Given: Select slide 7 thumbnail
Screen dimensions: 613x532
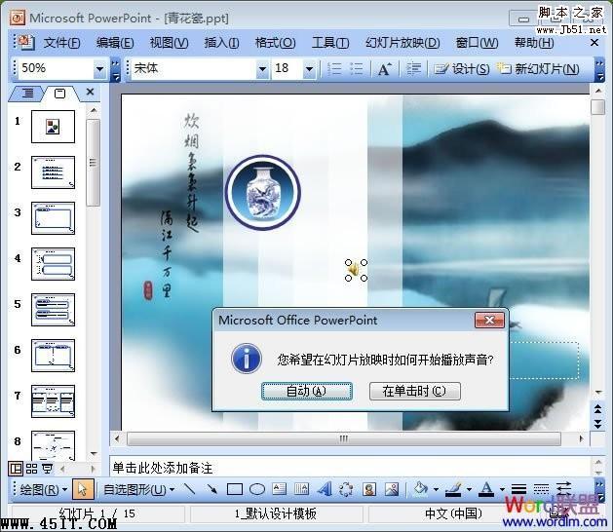Looking at the screenshot, I should (x=53, y=401).
